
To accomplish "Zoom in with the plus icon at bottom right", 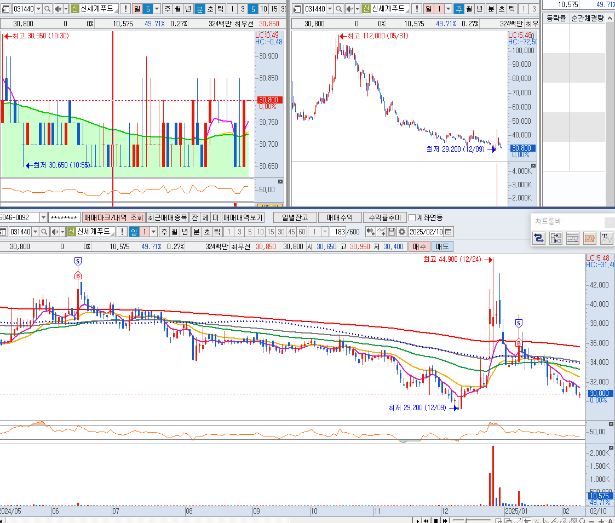I will (x=601, y=521).
